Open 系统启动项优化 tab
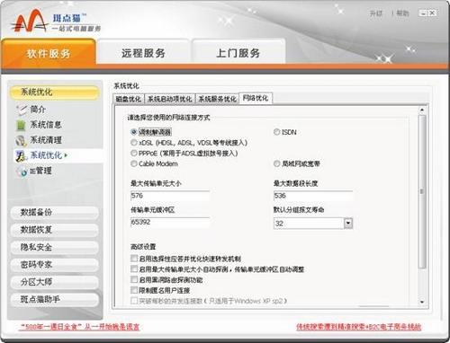The image size is (450, 343). [170, 99]
